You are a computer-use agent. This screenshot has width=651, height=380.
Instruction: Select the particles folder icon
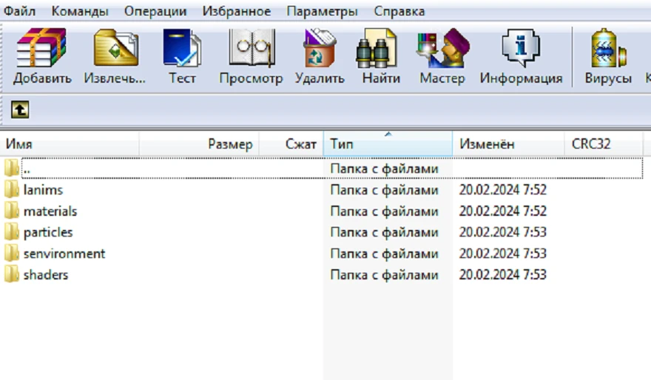click(12, 232)
